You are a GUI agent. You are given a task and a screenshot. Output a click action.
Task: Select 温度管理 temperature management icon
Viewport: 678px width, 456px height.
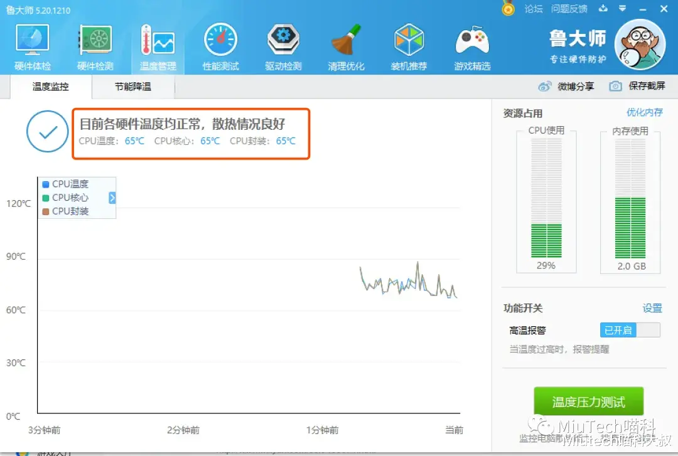(158, 46)
